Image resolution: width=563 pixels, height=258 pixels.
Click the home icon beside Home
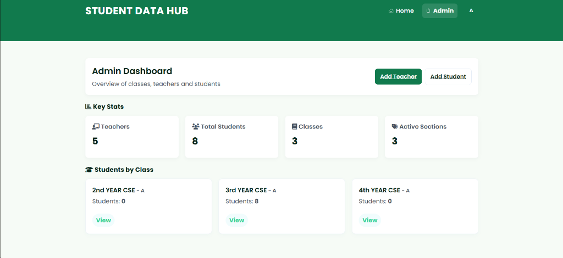pos(391,11)
